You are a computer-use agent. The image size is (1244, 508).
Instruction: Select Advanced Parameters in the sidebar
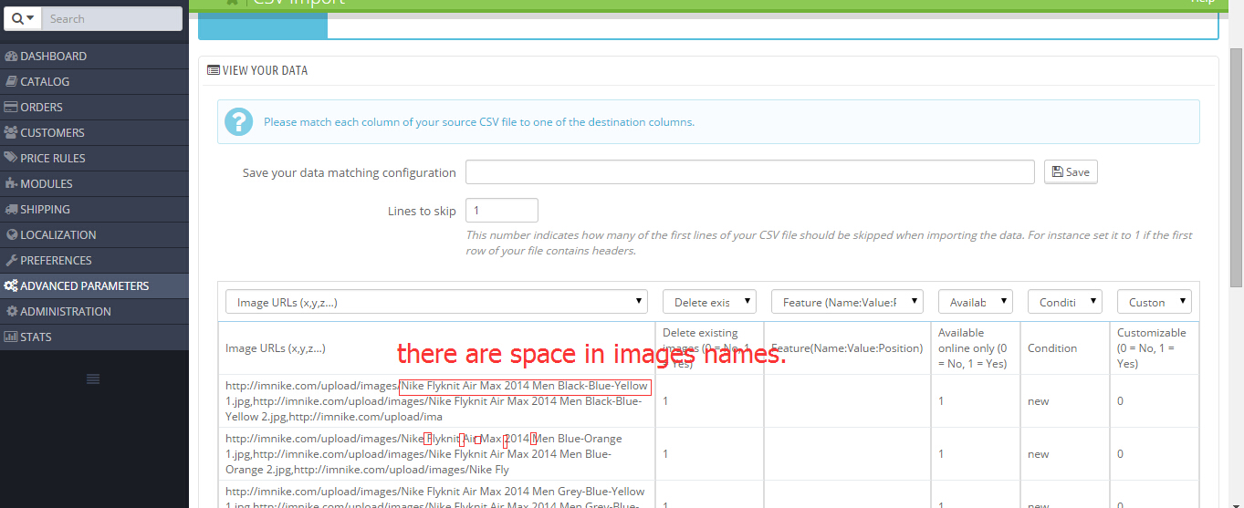(x=94, y=286)
